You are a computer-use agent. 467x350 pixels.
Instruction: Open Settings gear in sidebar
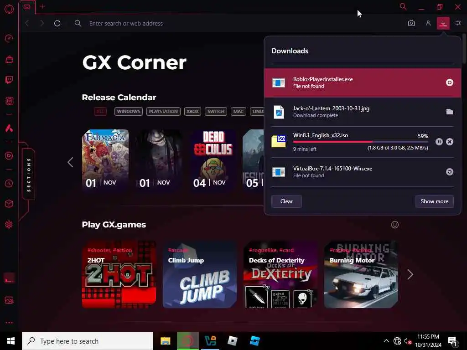pyautogui.click(x=9, y=224)
